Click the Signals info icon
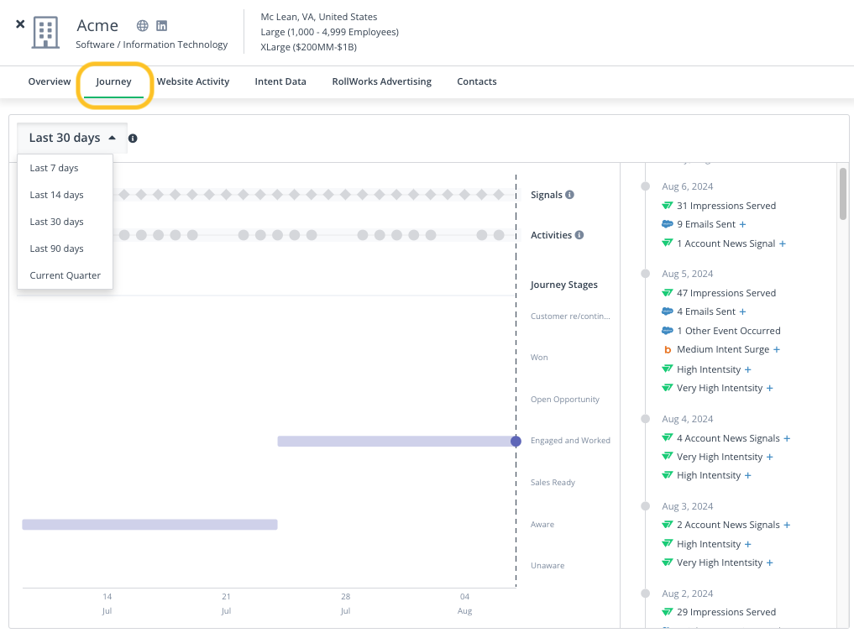Screen dimensions: 854x633 569,194
